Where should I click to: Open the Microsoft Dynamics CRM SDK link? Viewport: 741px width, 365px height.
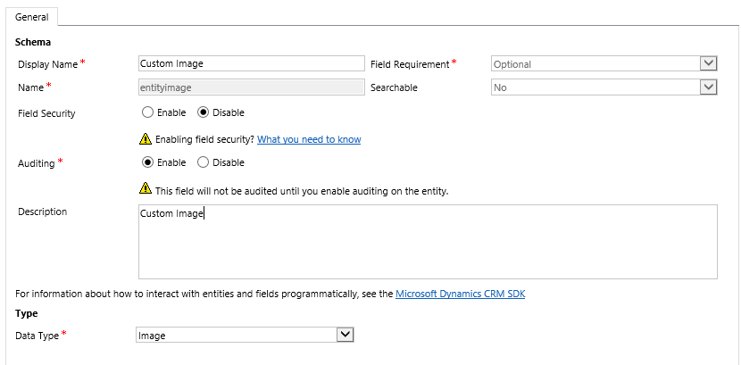pyautogui.click(x=461, y=294)
